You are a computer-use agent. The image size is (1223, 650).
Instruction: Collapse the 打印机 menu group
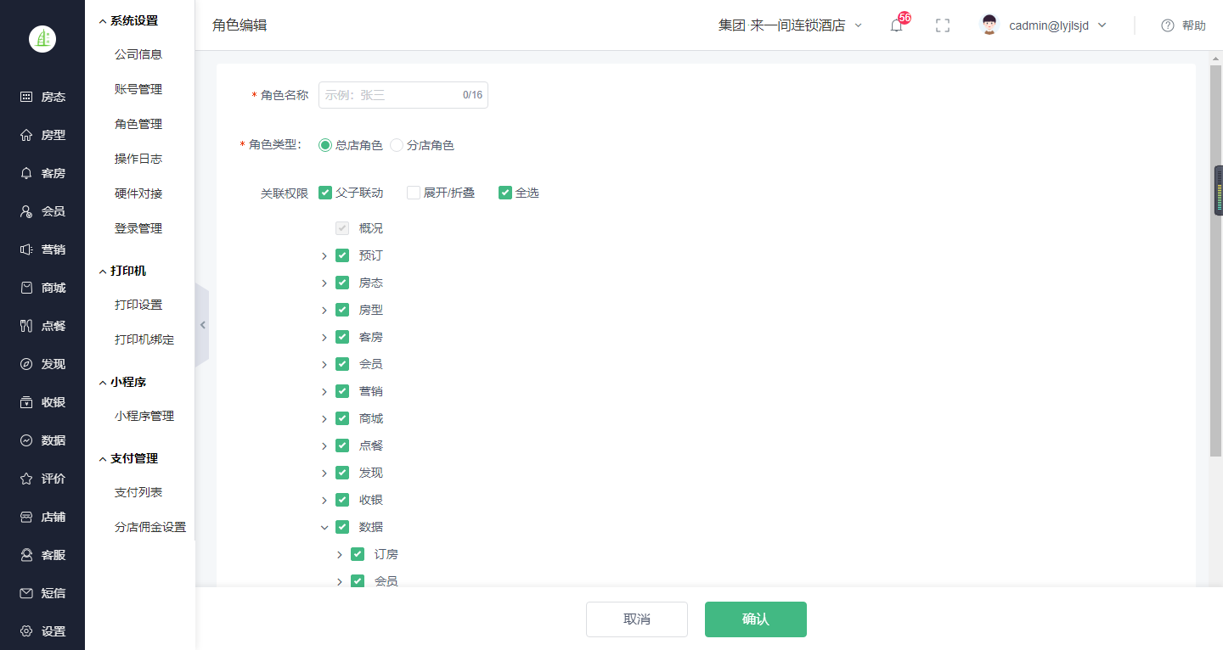tap(122, 271)
